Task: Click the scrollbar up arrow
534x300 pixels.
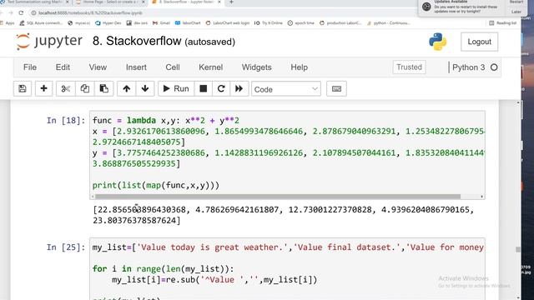Action: point(518,102)
